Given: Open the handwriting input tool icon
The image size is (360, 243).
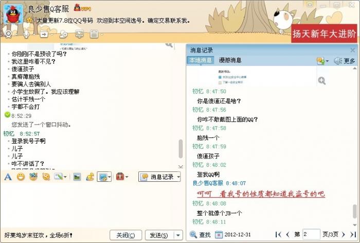Looking at the screenshot, I should click(x=58, y=177).
